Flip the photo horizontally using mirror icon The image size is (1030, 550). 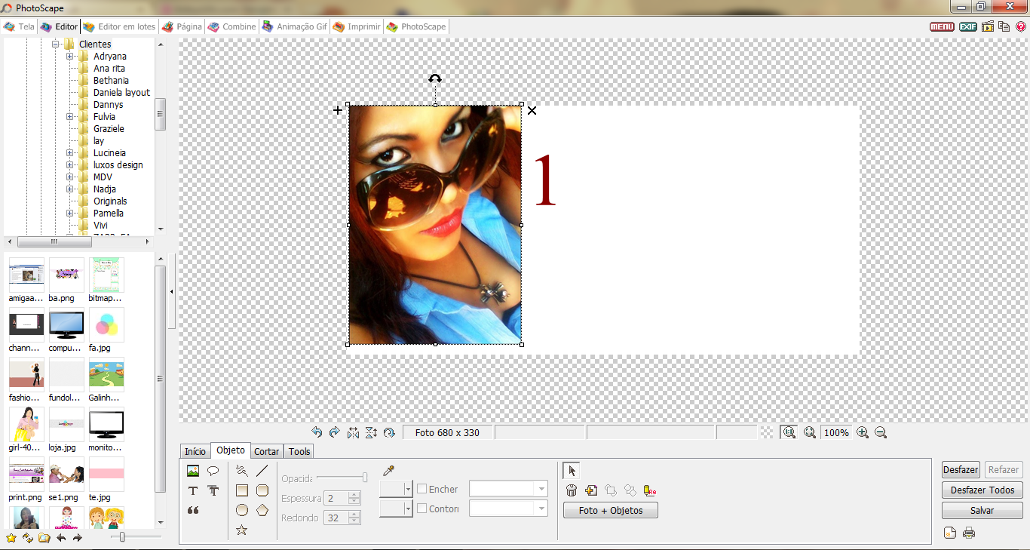coord(353,432)
